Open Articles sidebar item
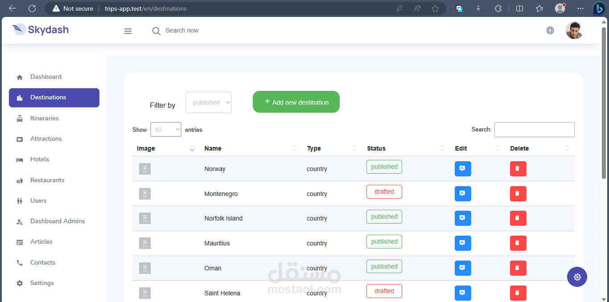609x302 pixels. [54, 242]
